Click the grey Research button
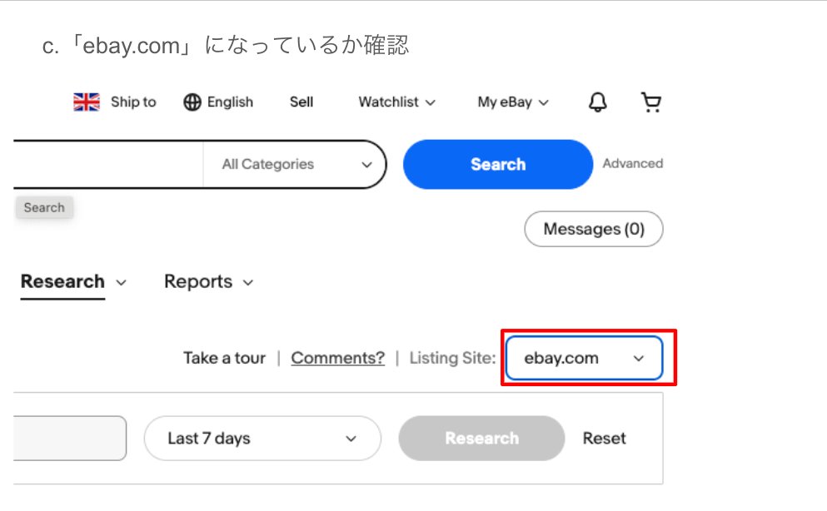 481,438
